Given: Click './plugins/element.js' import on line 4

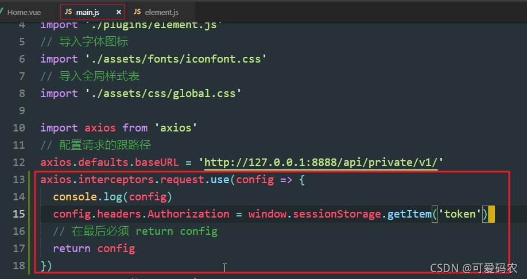Looking at the screenshot, I should 154,26.
